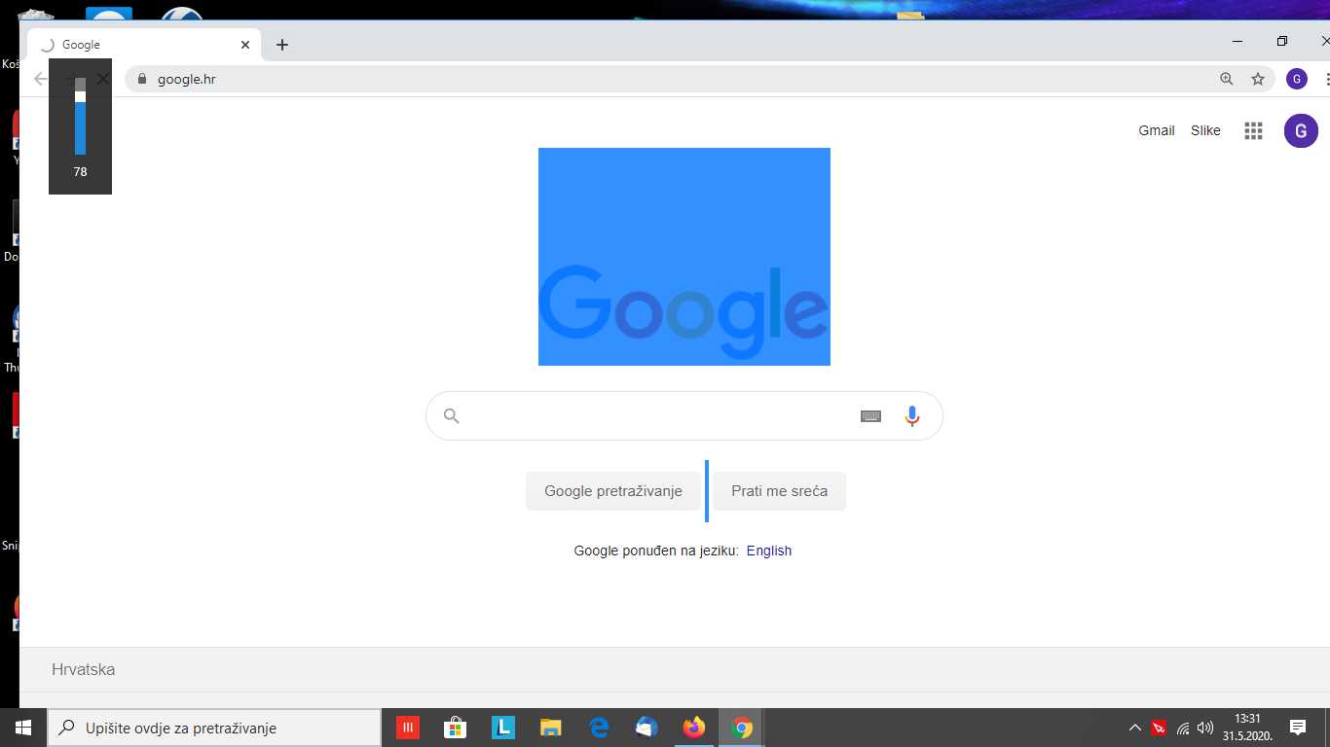Open the clock showing 13:31
The image size is (1330, 747).
click(1247, 728)
